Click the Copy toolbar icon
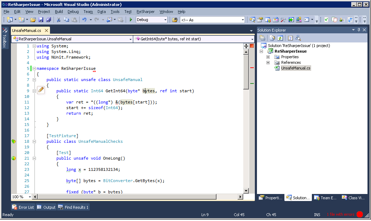Screen dimensions: 371x221 [x=66, y=20]
